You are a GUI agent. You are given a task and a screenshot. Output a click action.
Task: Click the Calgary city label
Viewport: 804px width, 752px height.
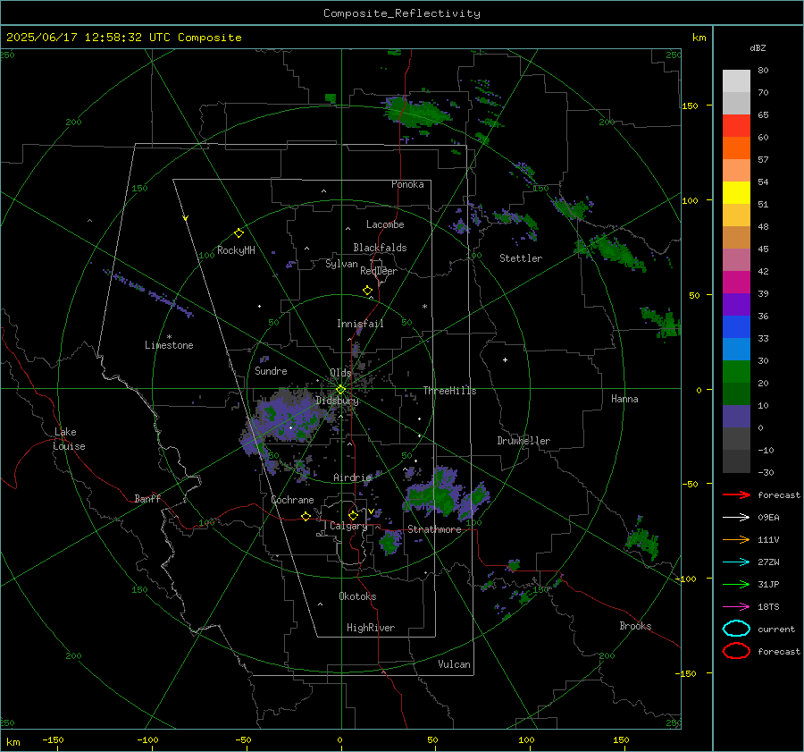pos(348,526)
